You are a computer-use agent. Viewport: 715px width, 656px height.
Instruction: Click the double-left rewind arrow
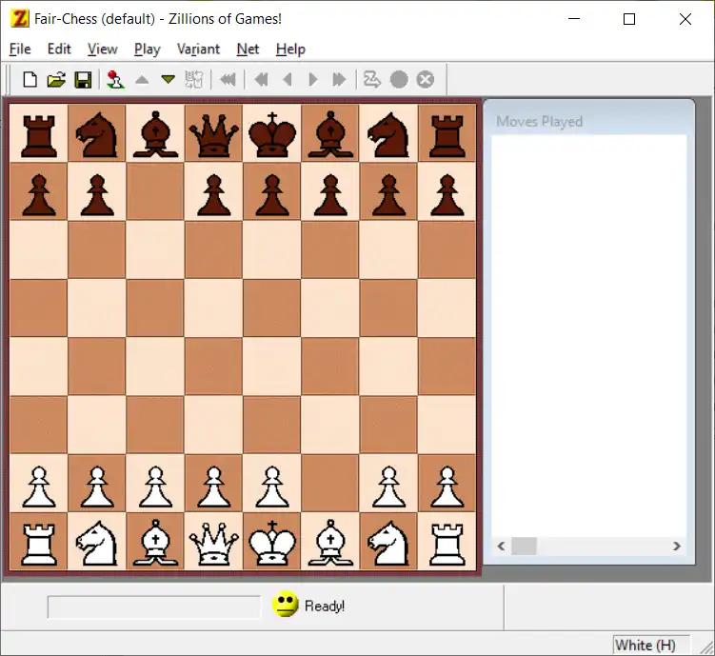(261, 80)
